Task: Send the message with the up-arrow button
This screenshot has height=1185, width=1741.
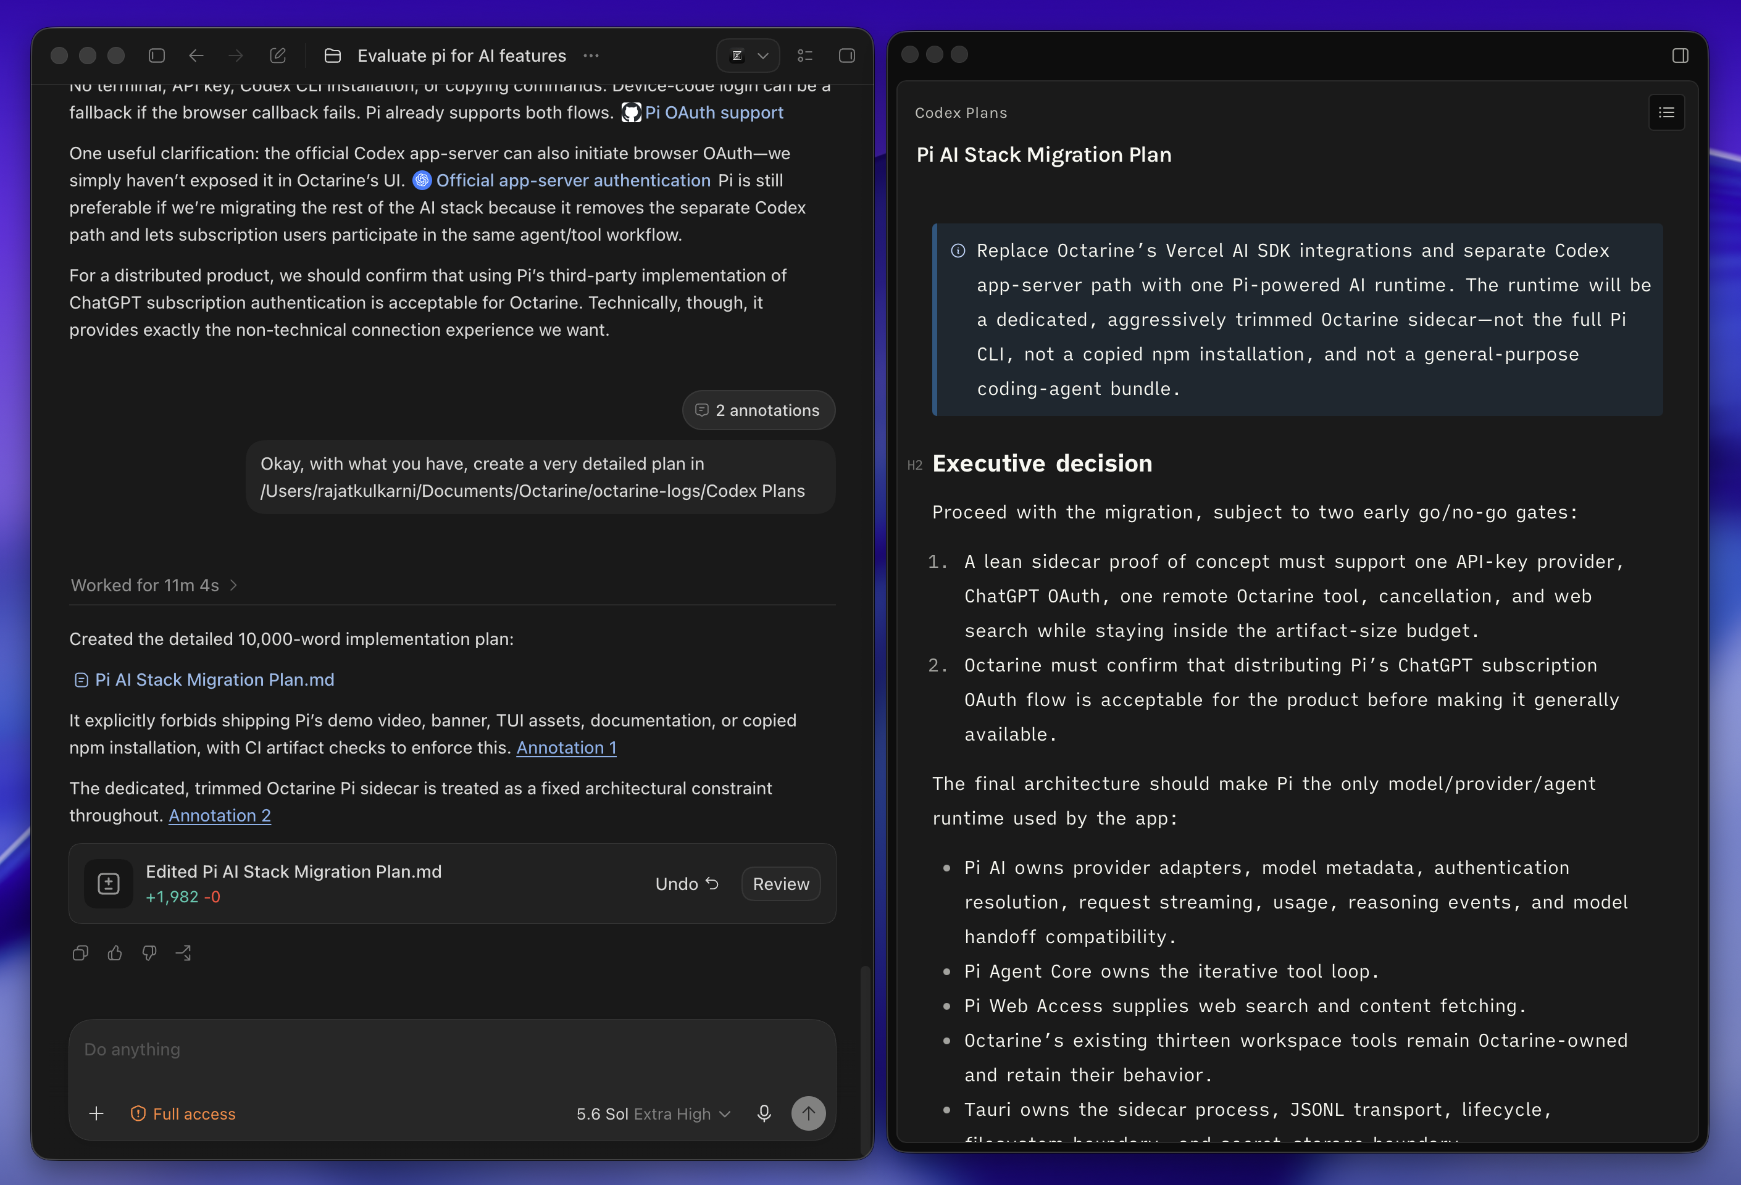Action: (808, 1114)
